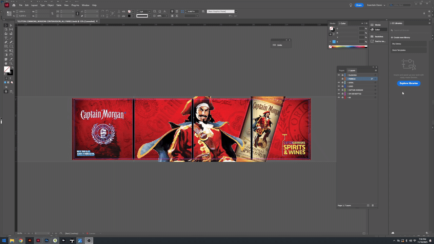Switch to the Stroke tab in Color panel
The height and width of the screenshot is (244, 434).
[333, 23]
